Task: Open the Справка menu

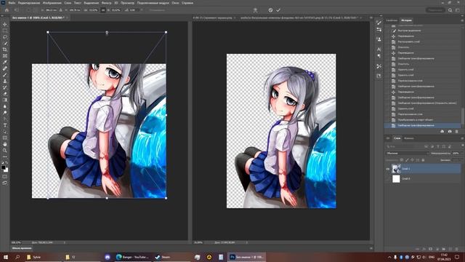Action: click(187, 3)
